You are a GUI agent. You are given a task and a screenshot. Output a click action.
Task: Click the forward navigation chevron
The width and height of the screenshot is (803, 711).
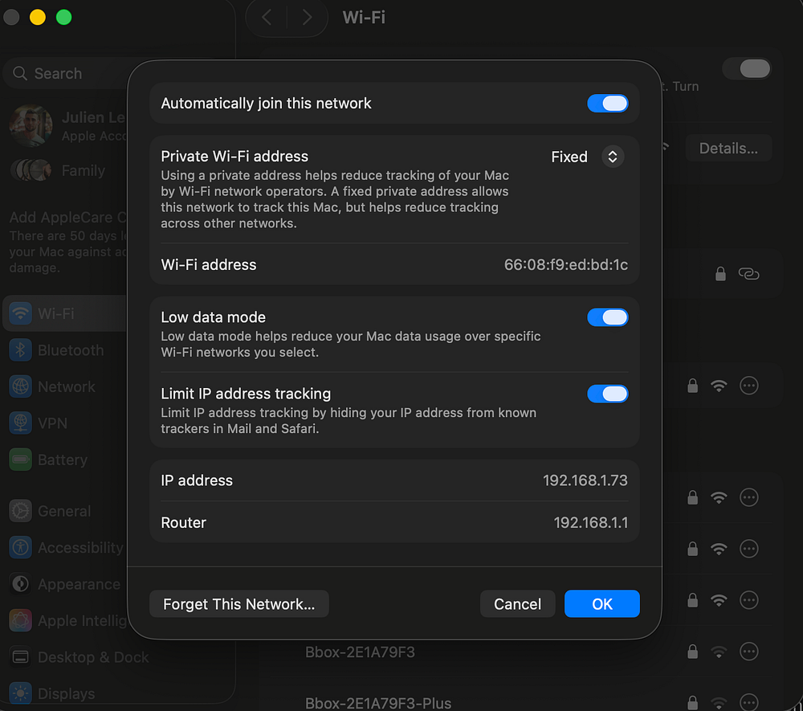(x=307, y=18)
